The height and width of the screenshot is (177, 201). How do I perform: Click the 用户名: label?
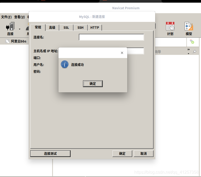[39, 65]
